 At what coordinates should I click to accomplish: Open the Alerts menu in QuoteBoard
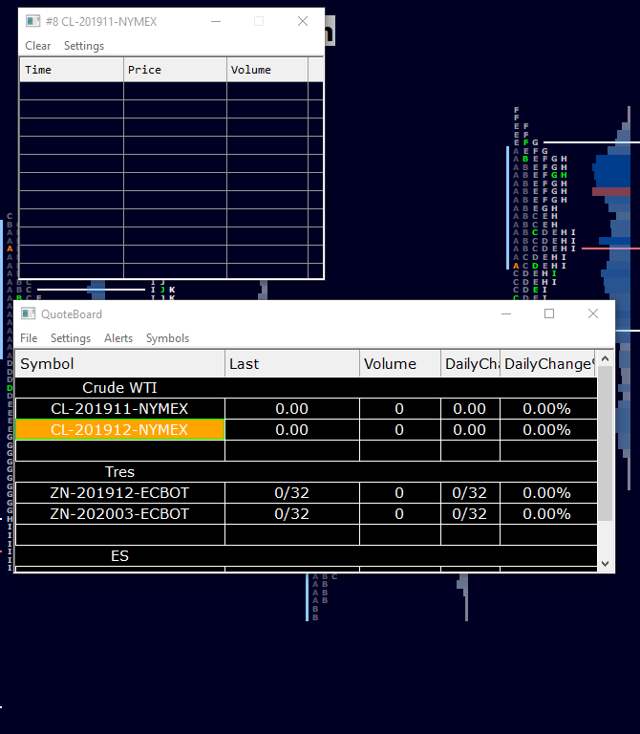[x=118, y=338]
